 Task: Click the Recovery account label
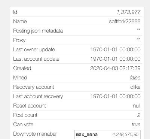coord(34,87)
